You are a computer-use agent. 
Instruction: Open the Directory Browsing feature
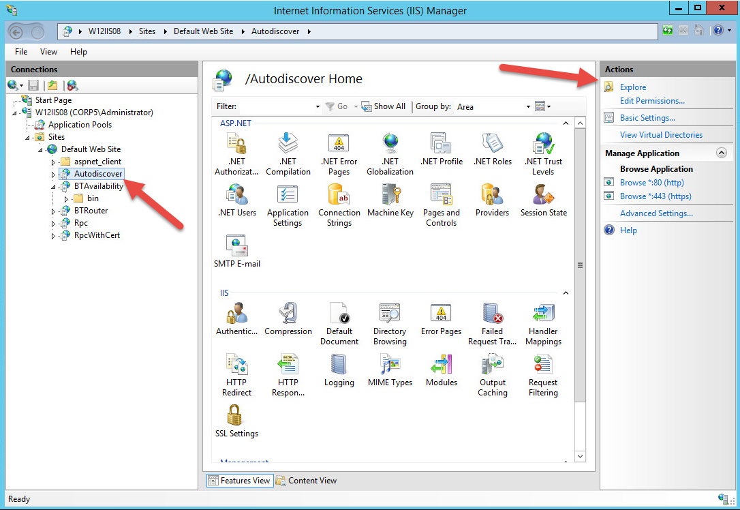pyautogui.click(x=390, y=324)
